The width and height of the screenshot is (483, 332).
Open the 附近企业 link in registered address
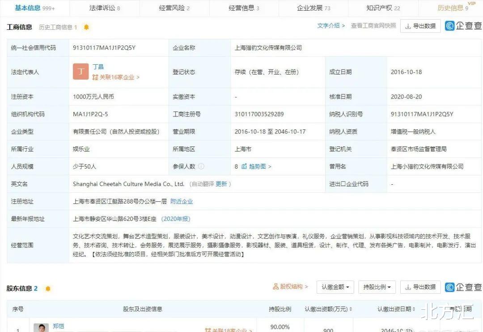(x=181, y=201)
